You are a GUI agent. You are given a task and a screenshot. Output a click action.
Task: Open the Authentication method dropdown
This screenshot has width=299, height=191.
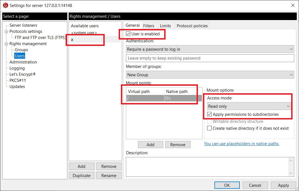(x=210, y=49)
